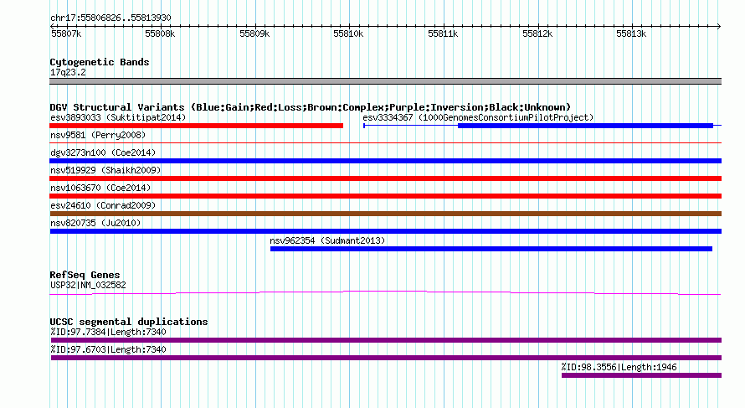Select the USP32|NM_032582 gene label
This screenshot has width=745, height=408.
click(88, 286)
